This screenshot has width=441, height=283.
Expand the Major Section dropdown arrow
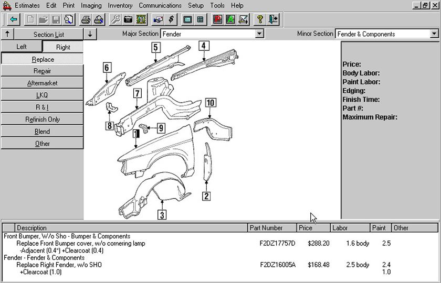click(259, 34)
